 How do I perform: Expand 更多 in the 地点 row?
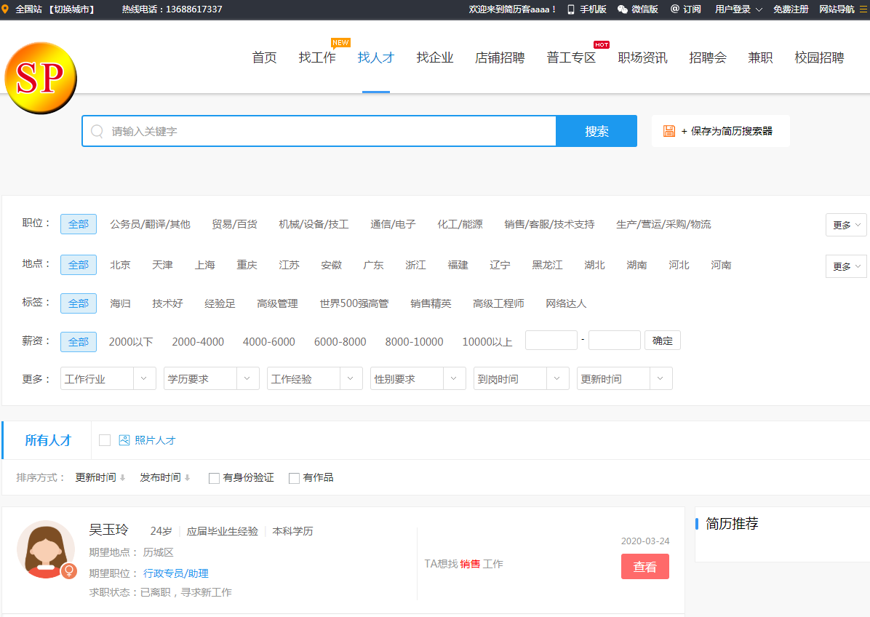click(846, 266)
